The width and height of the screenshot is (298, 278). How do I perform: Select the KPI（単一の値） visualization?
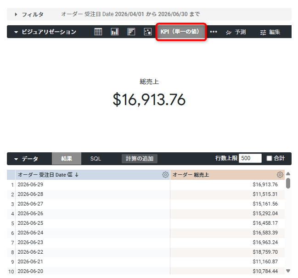(x=181, y=32)
